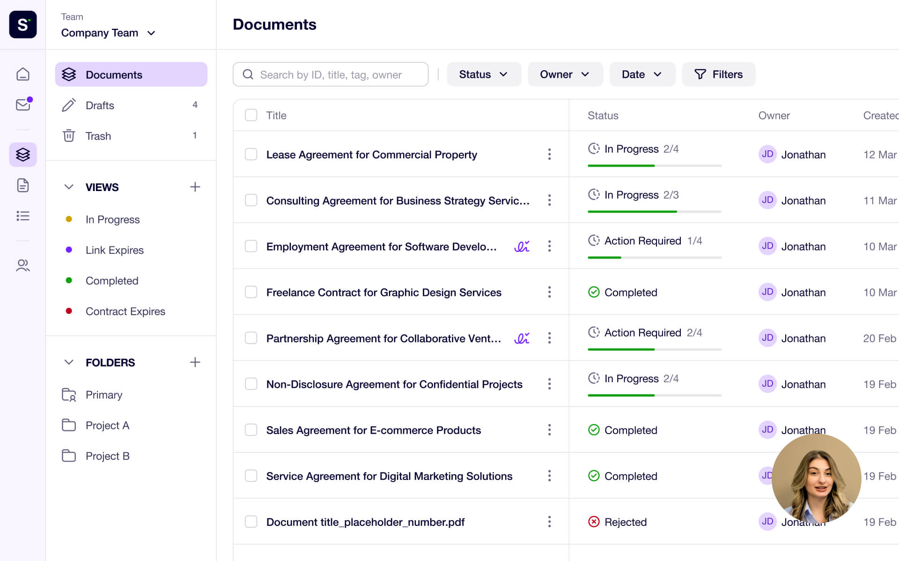Select Documents in the sidebar

point(131,74)
